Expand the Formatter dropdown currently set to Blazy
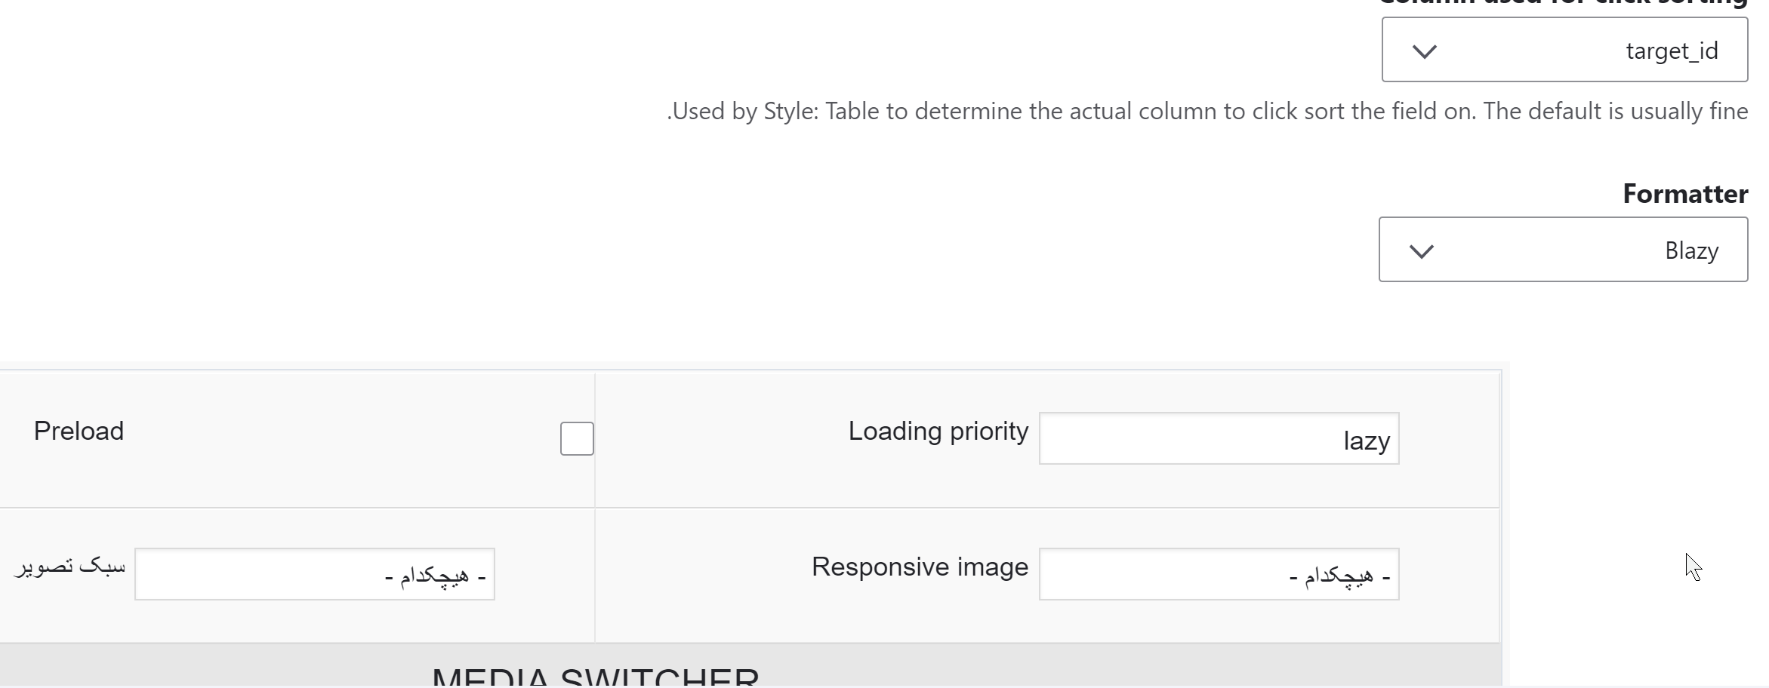The width and height of the screenshot is (1769, 688). (1562, 250)
